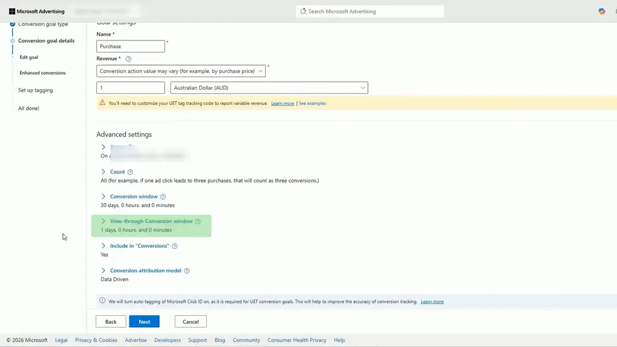Open Count help tooltip icon
617x347 pixels.
(130, 172)
